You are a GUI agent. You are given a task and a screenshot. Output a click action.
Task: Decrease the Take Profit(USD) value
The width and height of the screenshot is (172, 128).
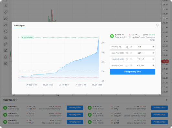[131, 59]
